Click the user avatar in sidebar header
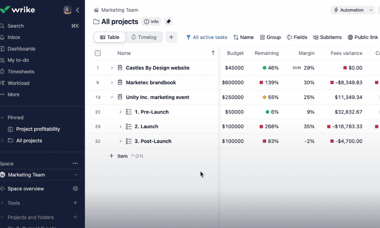Image resolution: width=380 pixels, height=228 pixels. 67,10
